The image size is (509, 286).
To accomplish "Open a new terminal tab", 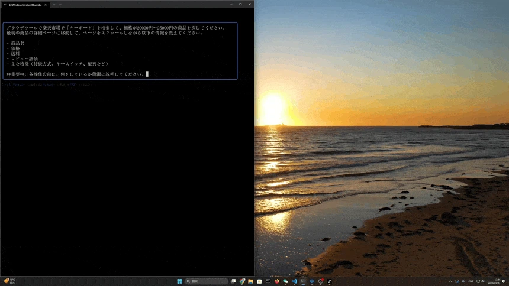I will tap(54, 5).
